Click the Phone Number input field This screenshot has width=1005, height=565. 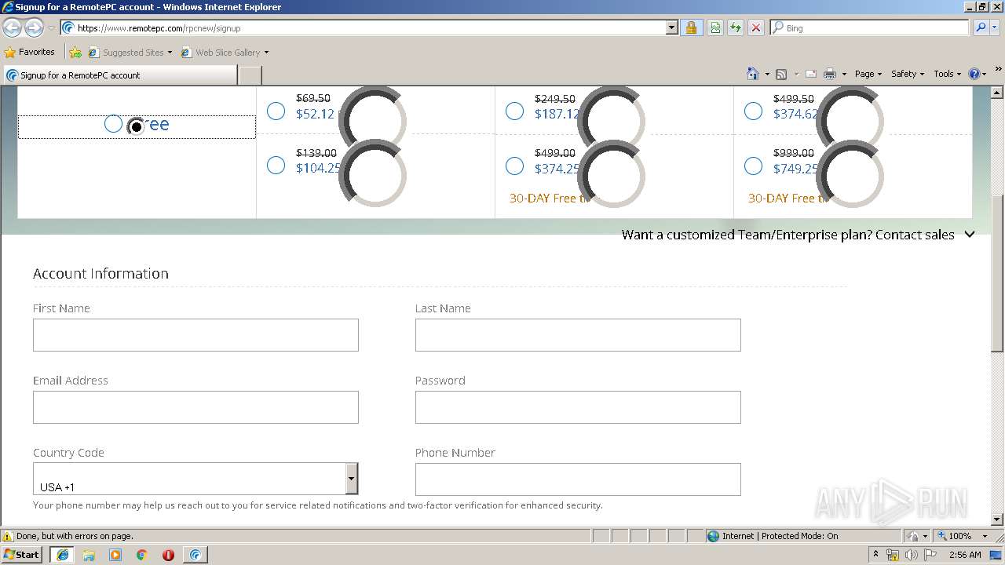[578, 479]
